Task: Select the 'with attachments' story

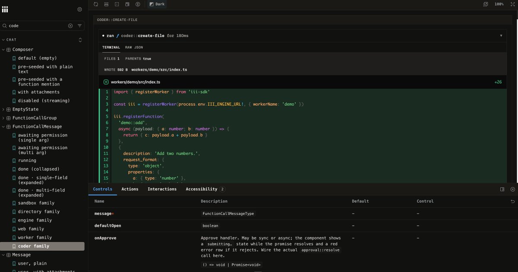Action: 39,92
